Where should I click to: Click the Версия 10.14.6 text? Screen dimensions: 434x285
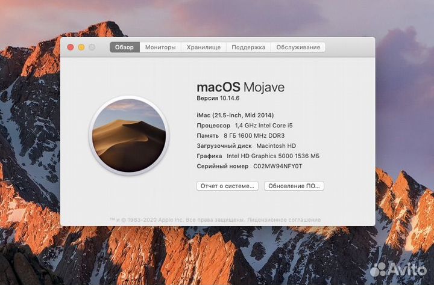pyautogui.click(x=218, y=99)
